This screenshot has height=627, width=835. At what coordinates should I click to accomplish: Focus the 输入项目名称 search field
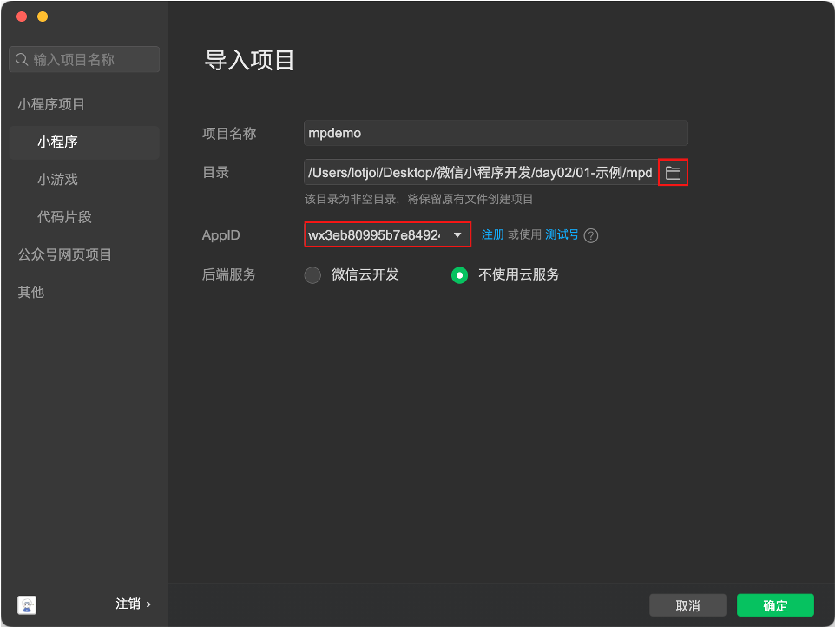click(84, 59)
